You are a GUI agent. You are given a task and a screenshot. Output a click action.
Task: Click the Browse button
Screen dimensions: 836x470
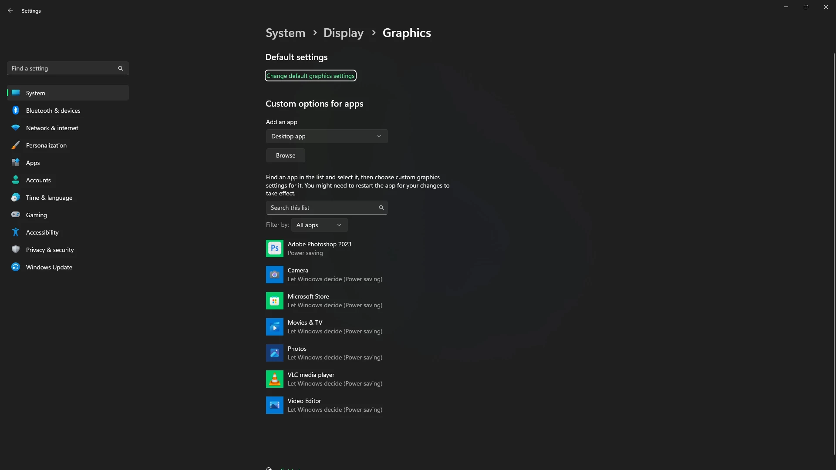click(x=286, y=155)
